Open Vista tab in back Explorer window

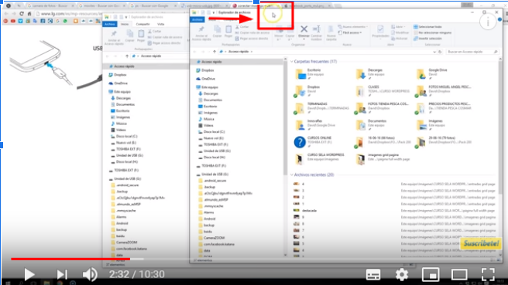click(160, 24)
